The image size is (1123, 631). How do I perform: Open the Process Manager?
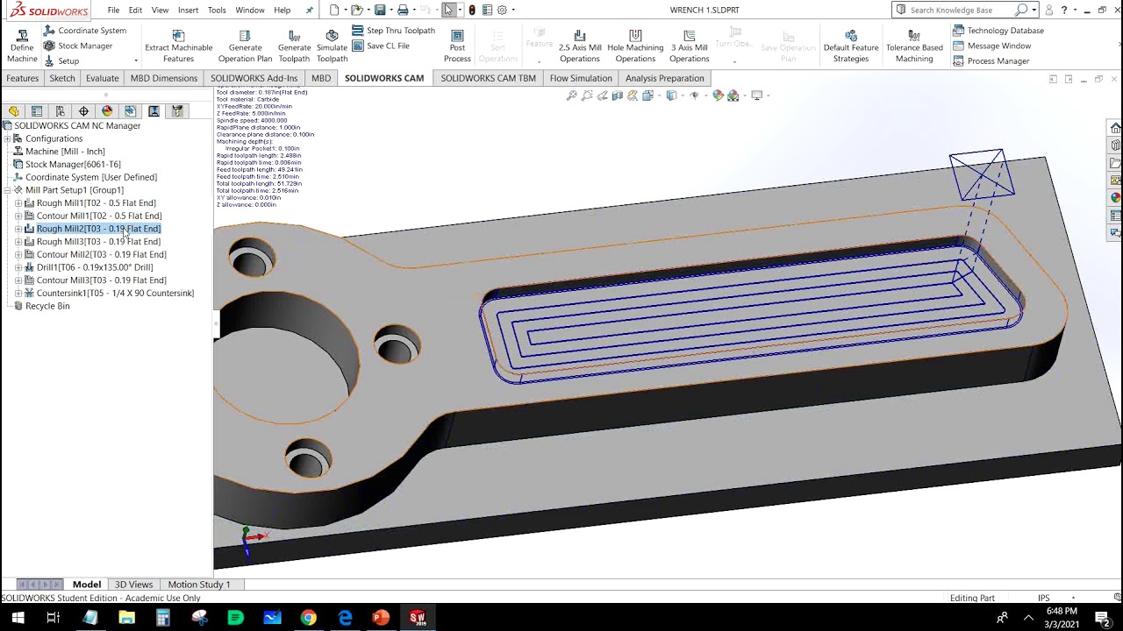pos(991,60)
